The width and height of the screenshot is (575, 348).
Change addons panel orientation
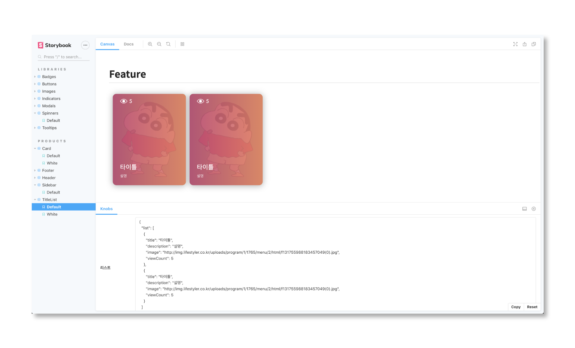click(524, 209)
